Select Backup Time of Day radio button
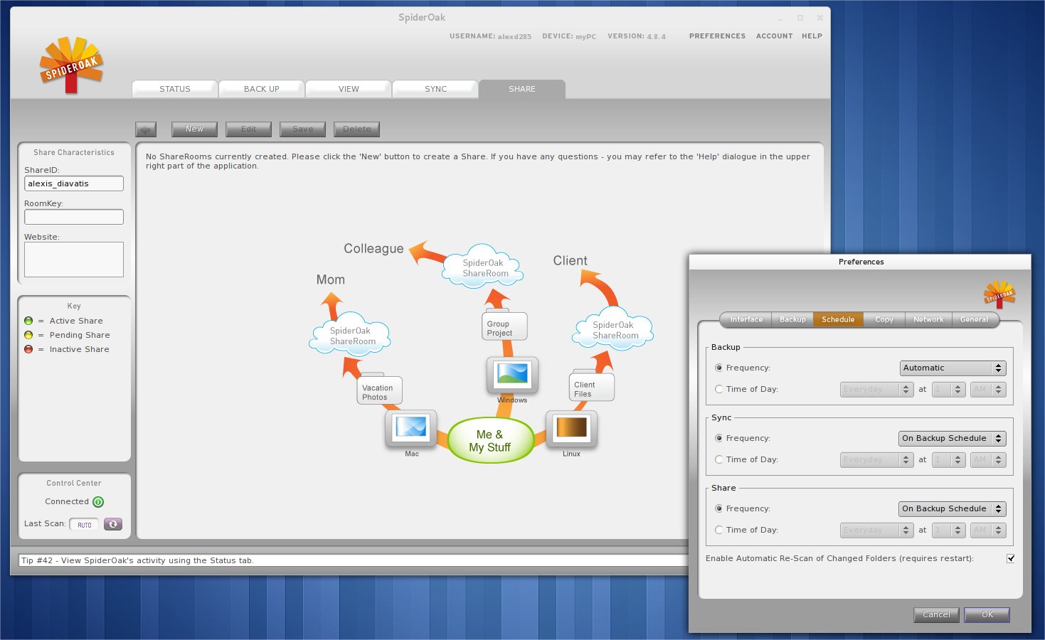 (718, 389)
